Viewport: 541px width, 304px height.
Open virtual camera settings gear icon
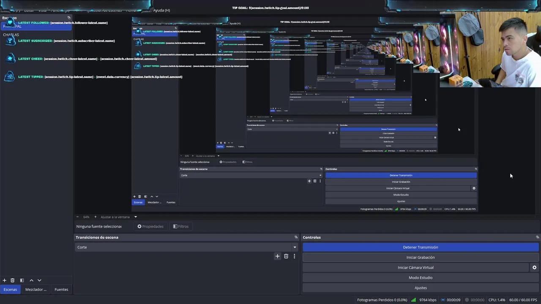[534, 267]
